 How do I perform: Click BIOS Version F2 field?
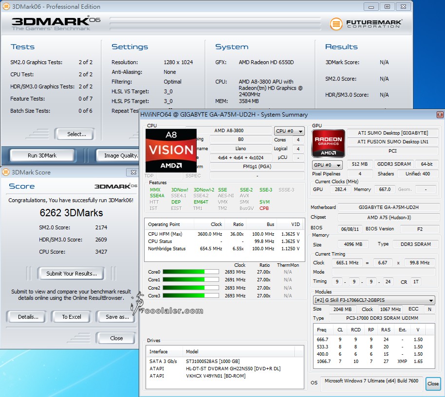(420, 229)
